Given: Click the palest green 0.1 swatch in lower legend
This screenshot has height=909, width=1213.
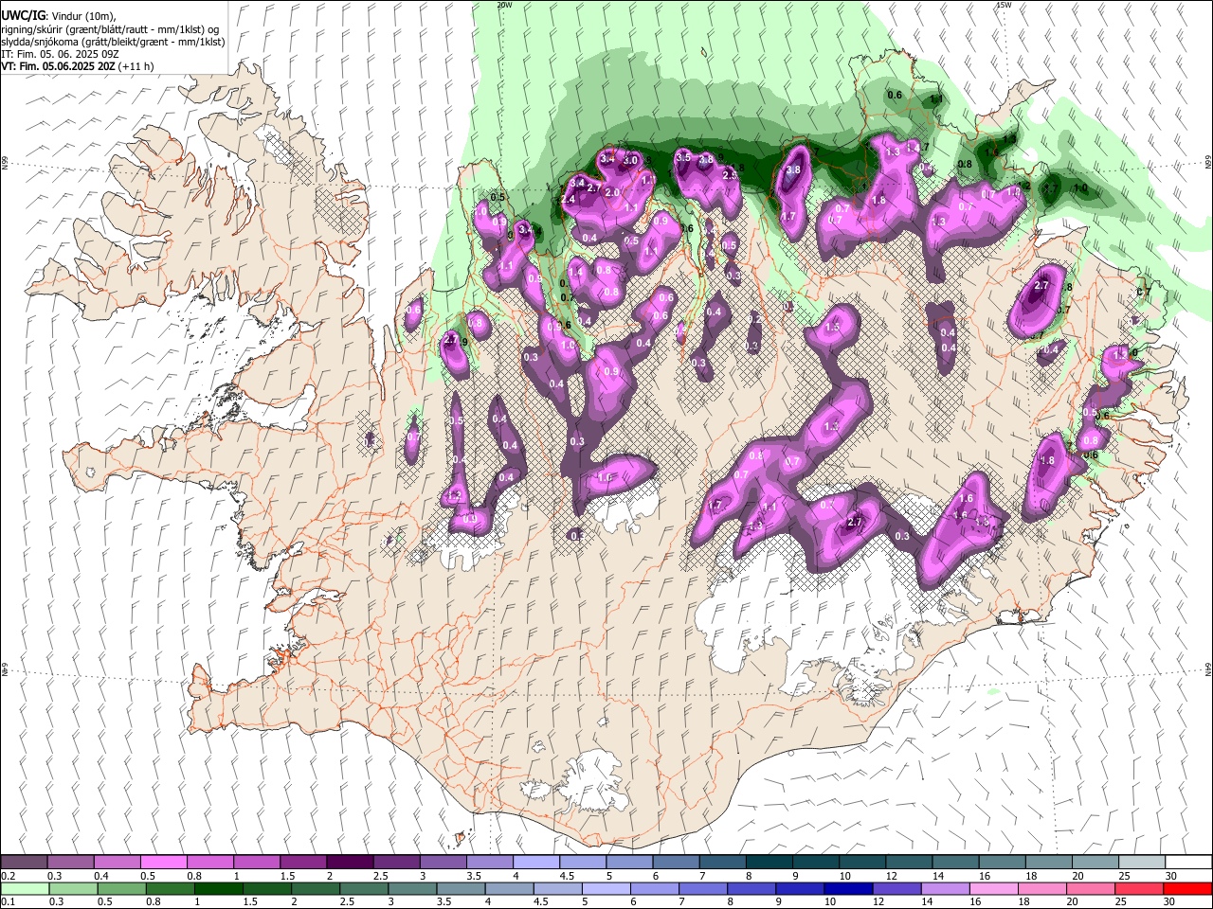Looking at the screenshot, I should [x=26, y=888].
